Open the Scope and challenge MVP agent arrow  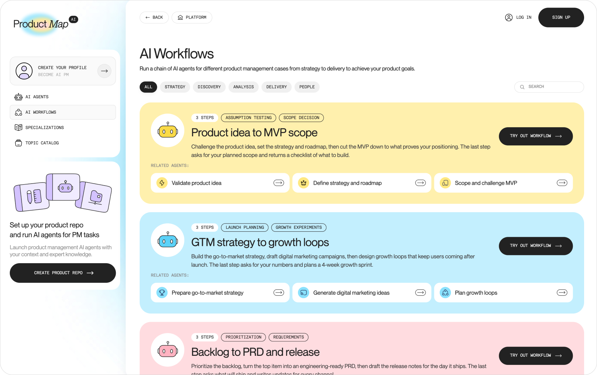562,183
